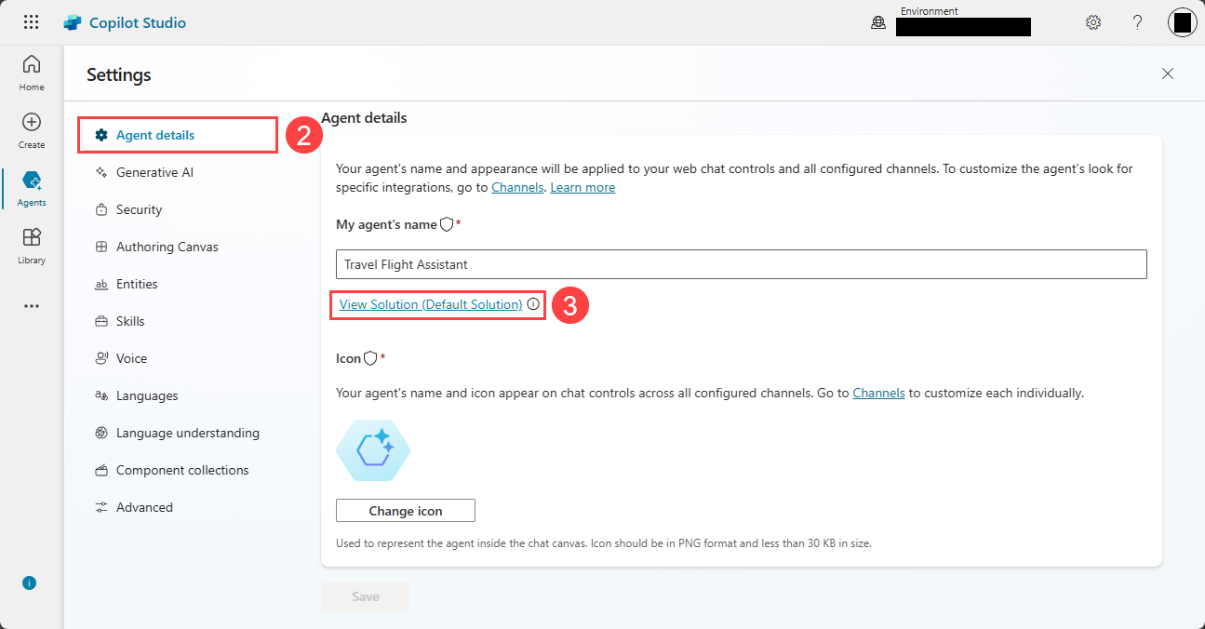
Task: Click the Save button
Action: point(366,596)
